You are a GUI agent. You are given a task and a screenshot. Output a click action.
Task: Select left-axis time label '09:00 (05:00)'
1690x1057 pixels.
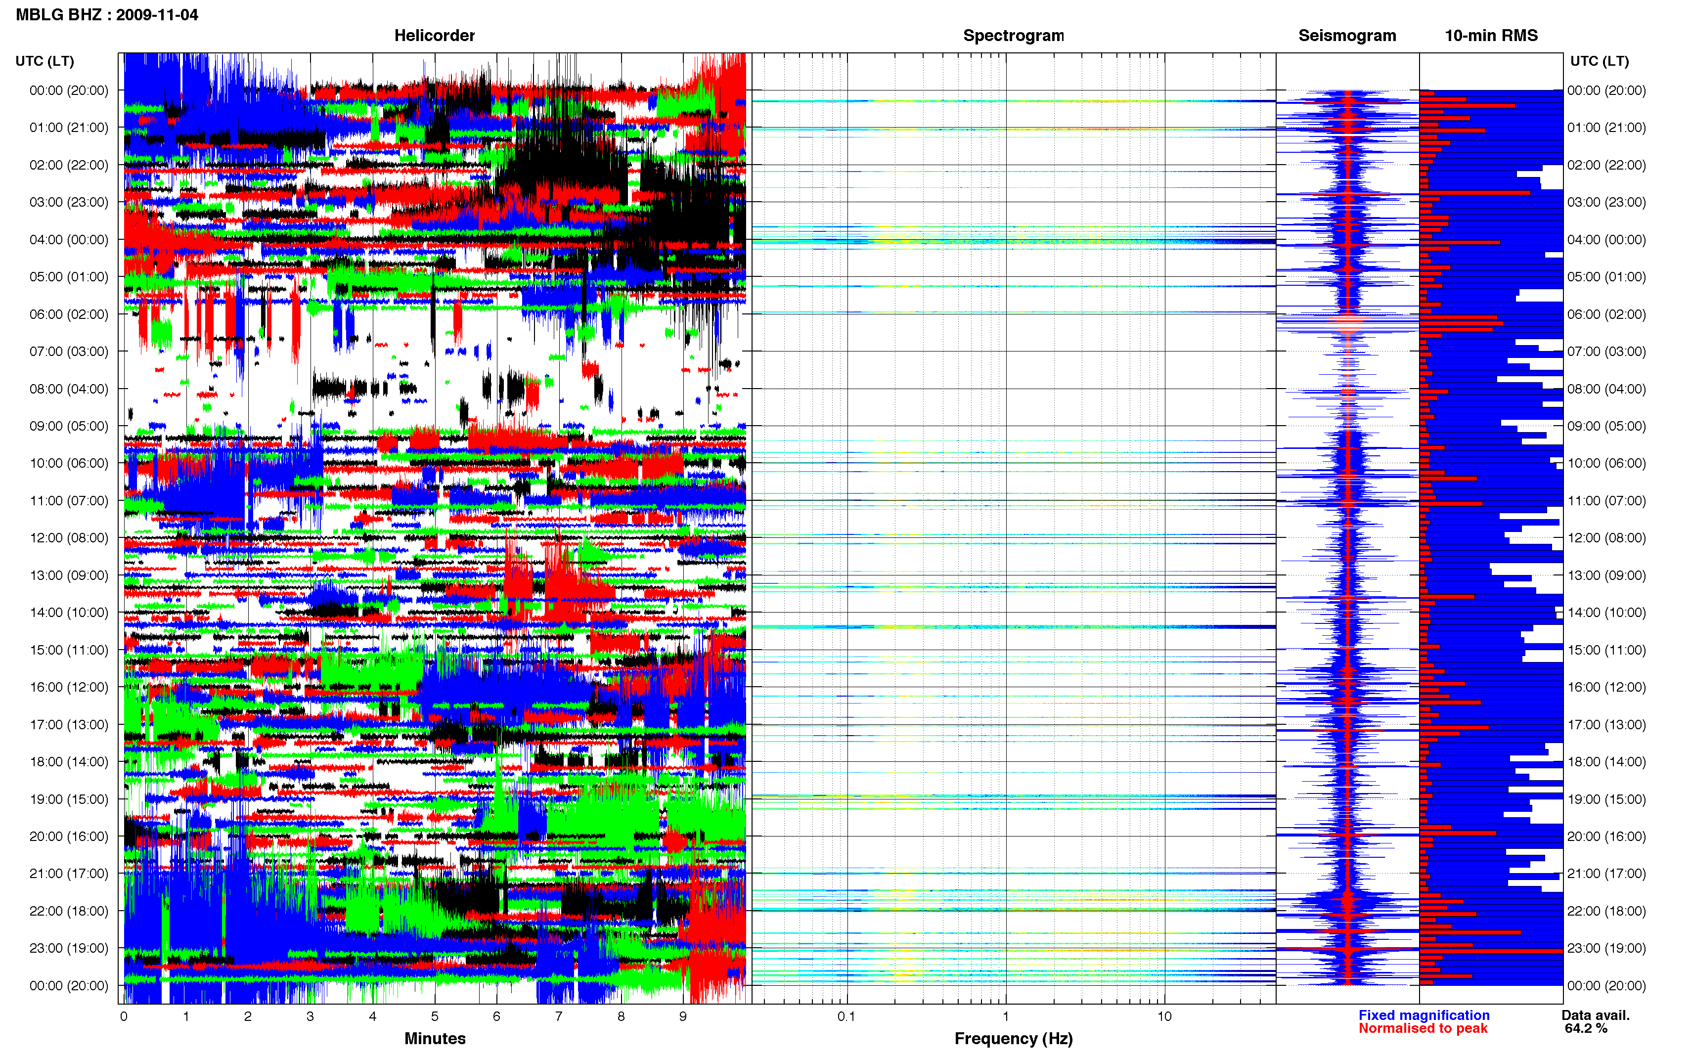point(69,427)
